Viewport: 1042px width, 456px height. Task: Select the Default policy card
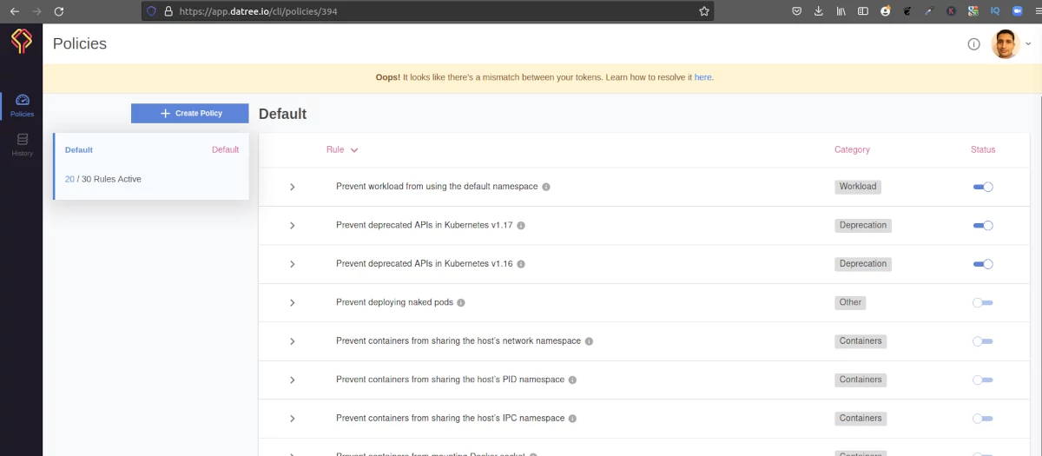click(151, 166)
